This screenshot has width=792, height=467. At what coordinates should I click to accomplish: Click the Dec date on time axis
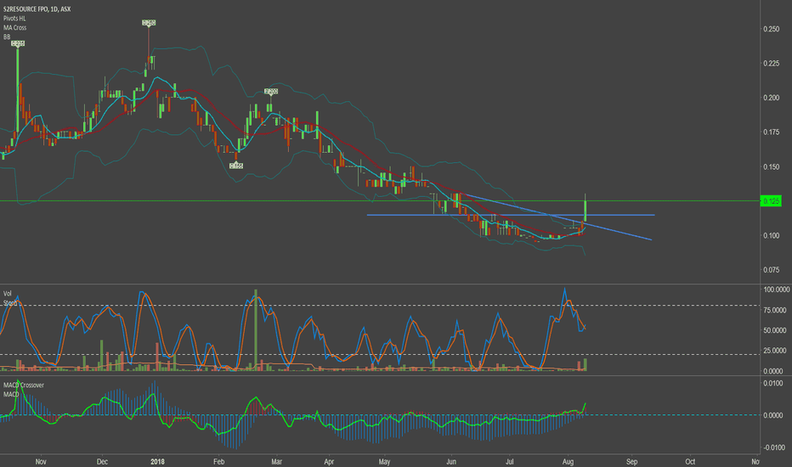[x=102, y=461]
